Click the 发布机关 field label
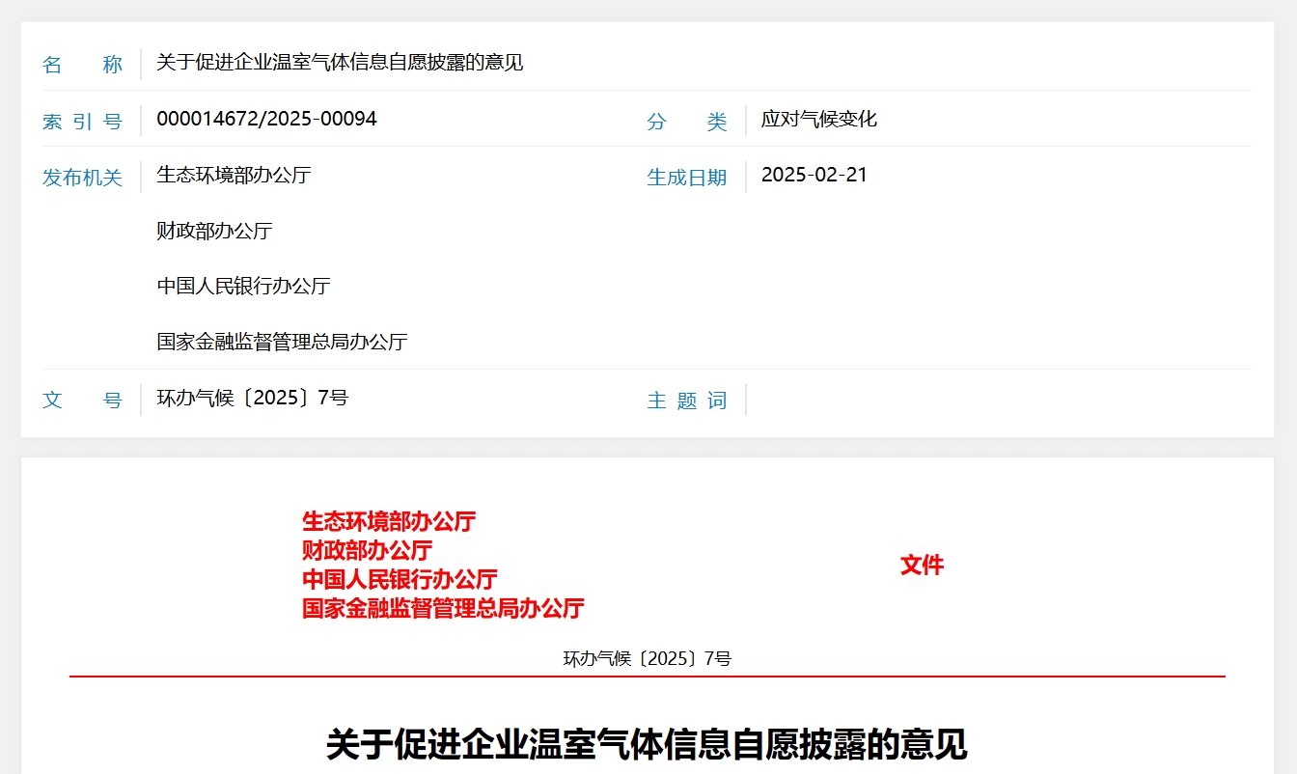This screenshot has height=774, width=1297. click(x=81, y=175)
